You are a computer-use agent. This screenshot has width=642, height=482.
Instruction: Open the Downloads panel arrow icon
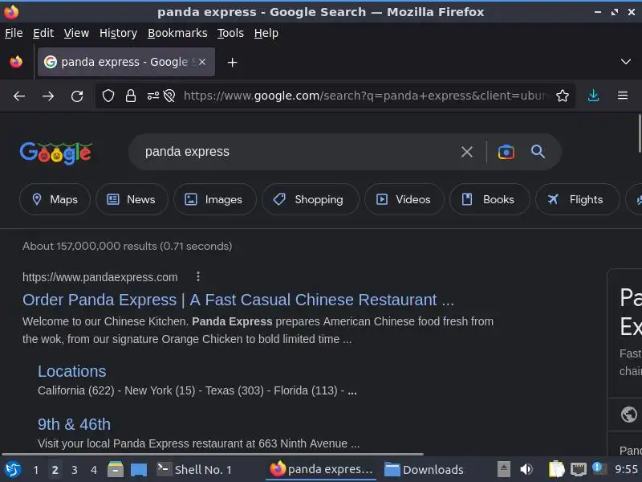click(x=593, y=96)
